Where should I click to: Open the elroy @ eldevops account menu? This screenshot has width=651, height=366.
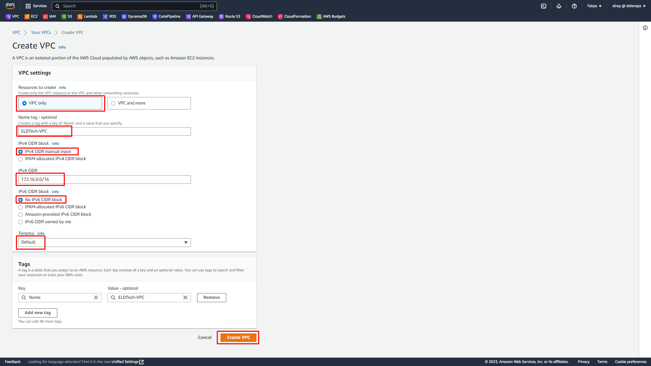[629, 6]
